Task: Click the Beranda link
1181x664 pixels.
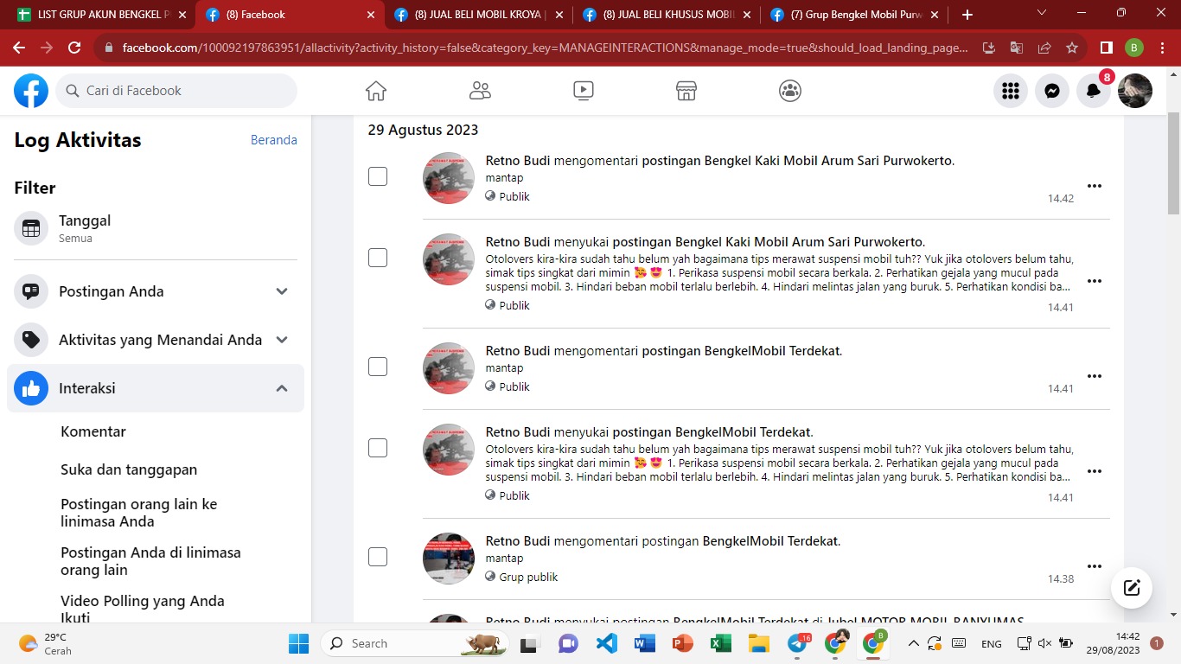Action: (x=274, y=140)
